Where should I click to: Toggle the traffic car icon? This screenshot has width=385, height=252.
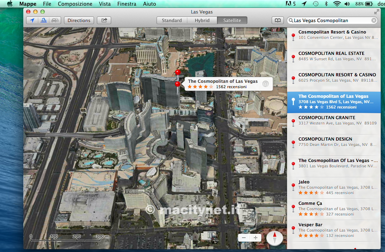(x=55, y=20)
